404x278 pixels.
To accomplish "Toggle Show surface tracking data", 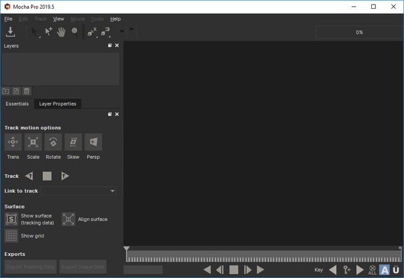I will (x=11, y=219).
